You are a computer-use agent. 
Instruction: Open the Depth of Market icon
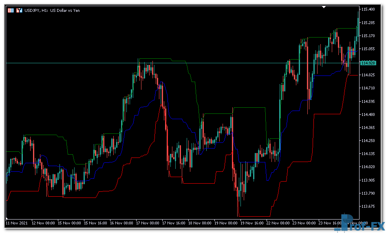[19, 10]
